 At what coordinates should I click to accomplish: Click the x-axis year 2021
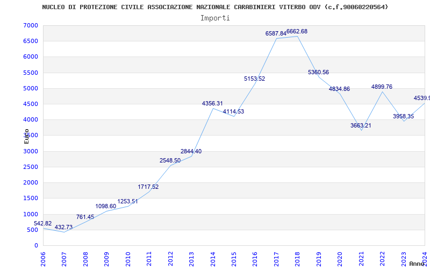coord(361,259)
